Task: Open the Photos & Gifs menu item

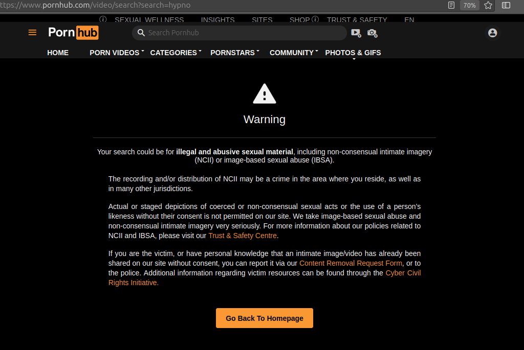Action: coord(353,53)
